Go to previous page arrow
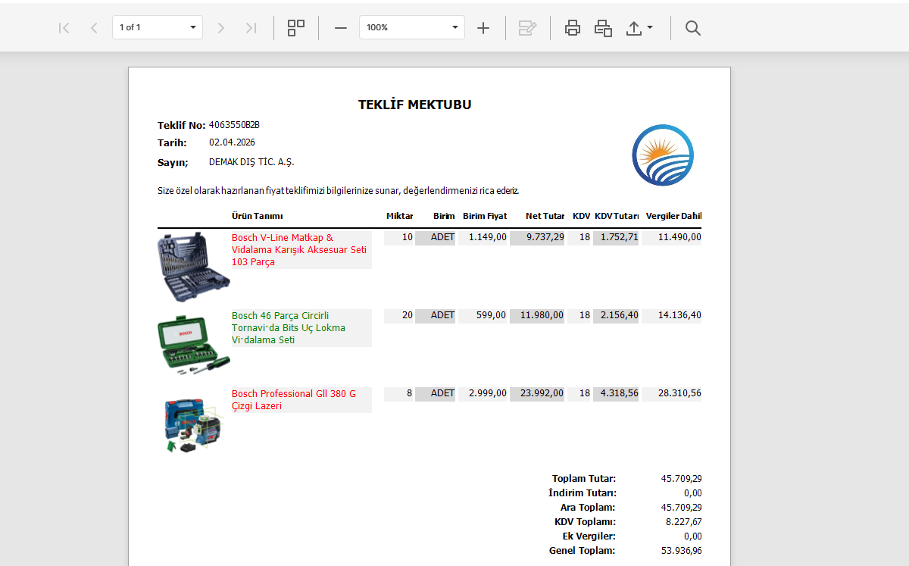Image resolution: width=909 pixels, height=566 pixels. tap(94, 28)
